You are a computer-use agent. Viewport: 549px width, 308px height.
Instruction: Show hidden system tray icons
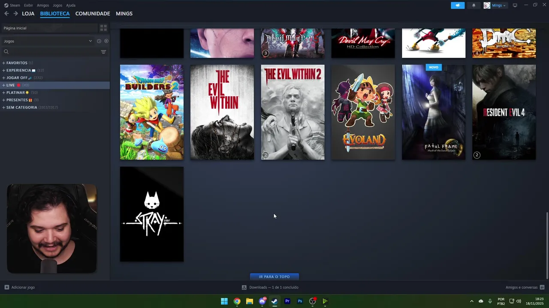click(x=471, y=301)
